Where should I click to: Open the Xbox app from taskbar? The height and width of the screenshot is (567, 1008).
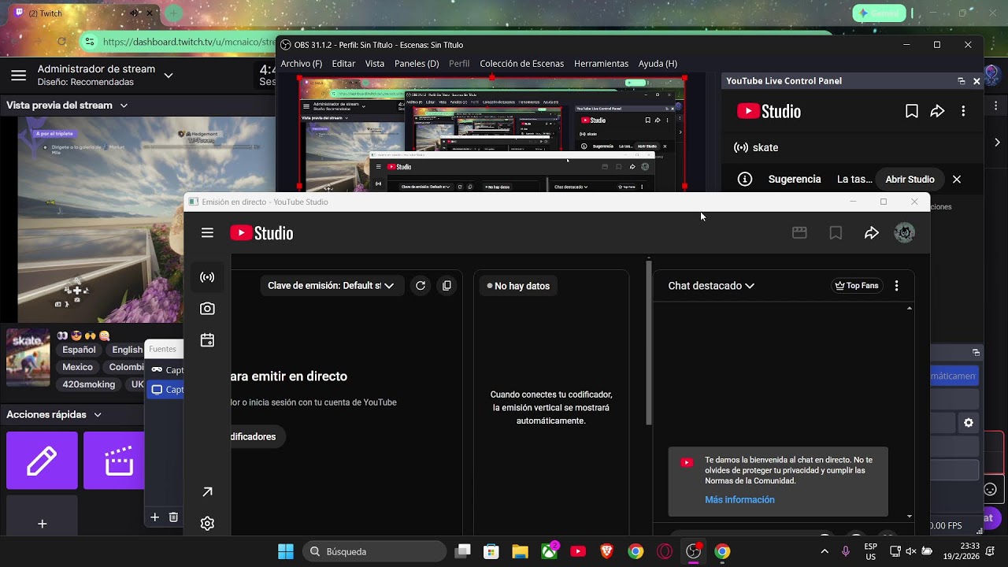click(549, 551)
